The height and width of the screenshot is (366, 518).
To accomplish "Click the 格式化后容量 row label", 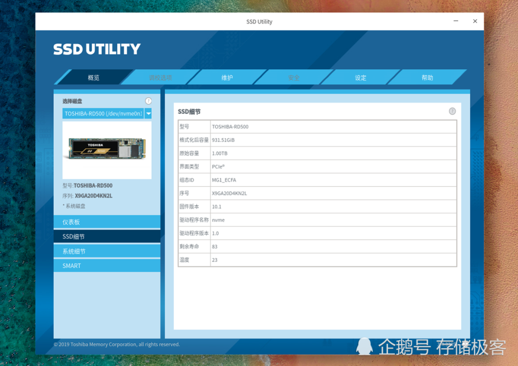I will coord(194,140).
